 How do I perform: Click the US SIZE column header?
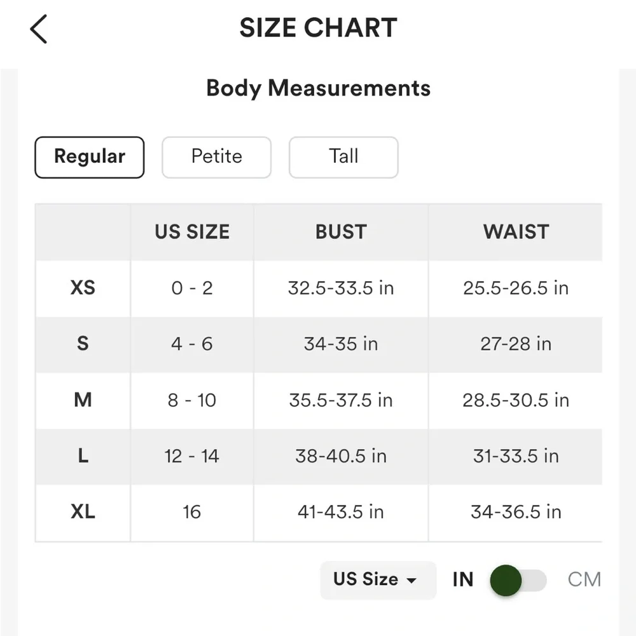[x=192, y=232]
